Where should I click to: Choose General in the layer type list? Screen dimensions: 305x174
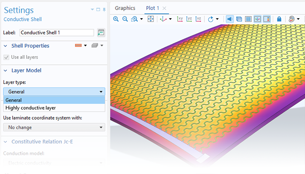14,100
